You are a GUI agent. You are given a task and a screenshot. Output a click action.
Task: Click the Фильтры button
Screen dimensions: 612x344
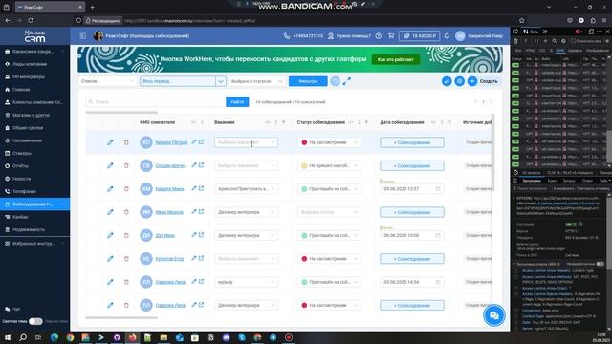click(x=308, y=81)
